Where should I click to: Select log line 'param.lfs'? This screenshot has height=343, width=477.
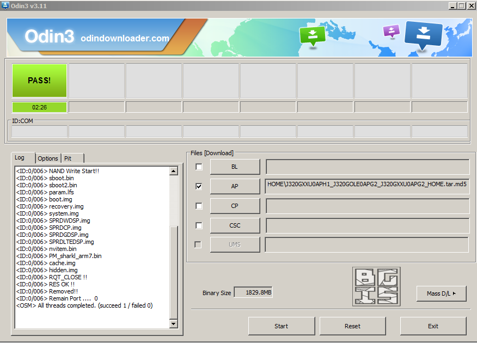click(45, 192)
